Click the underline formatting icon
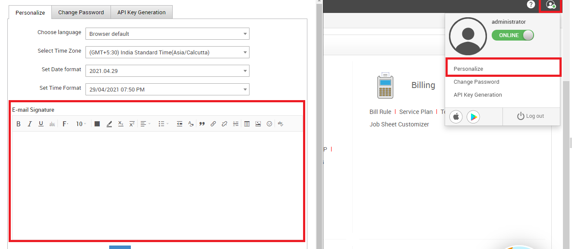Image resolution: width=572 pixels, height=249 pixels. (x=41, y=124)
